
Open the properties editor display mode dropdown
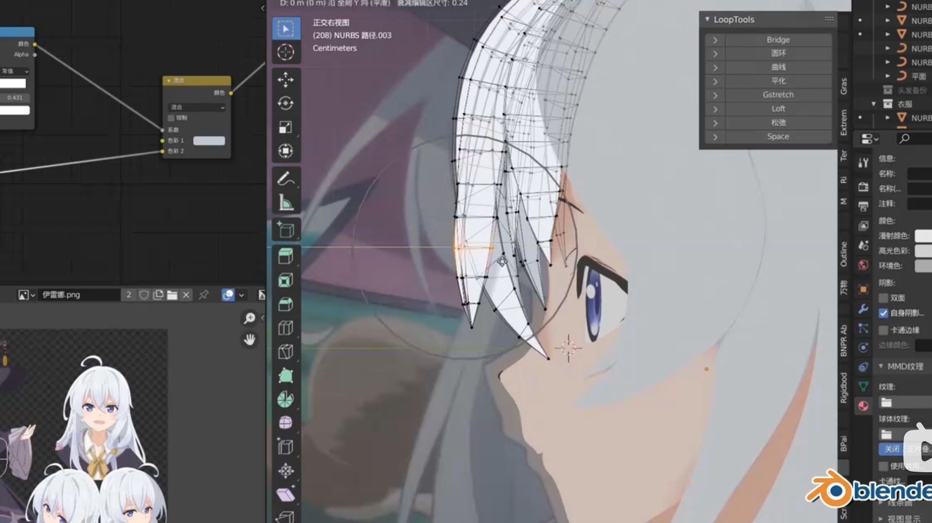click(x=870, y=139)
